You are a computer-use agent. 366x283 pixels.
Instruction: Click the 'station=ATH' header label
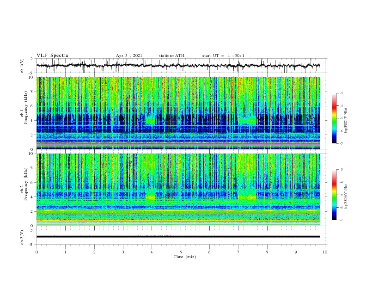pos(171,55)
